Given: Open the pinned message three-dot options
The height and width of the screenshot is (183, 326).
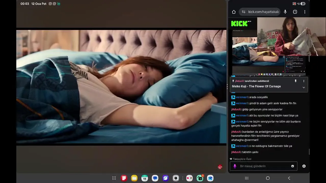Looking at the screenshot, I should tap(304, 81).
